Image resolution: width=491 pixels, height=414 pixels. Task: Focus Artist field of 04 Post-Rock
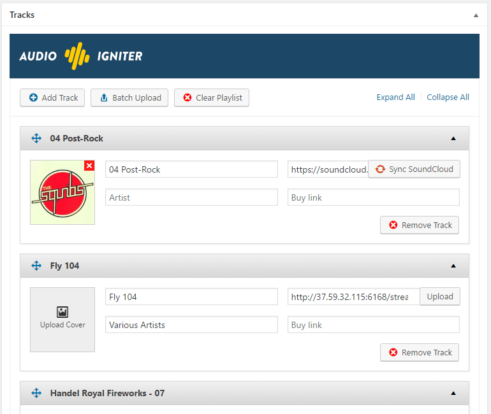coord(191,197)
